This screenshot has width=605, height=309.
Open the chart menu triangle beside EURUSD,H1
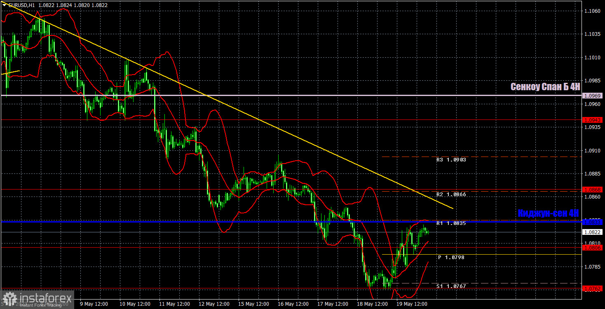4,5
